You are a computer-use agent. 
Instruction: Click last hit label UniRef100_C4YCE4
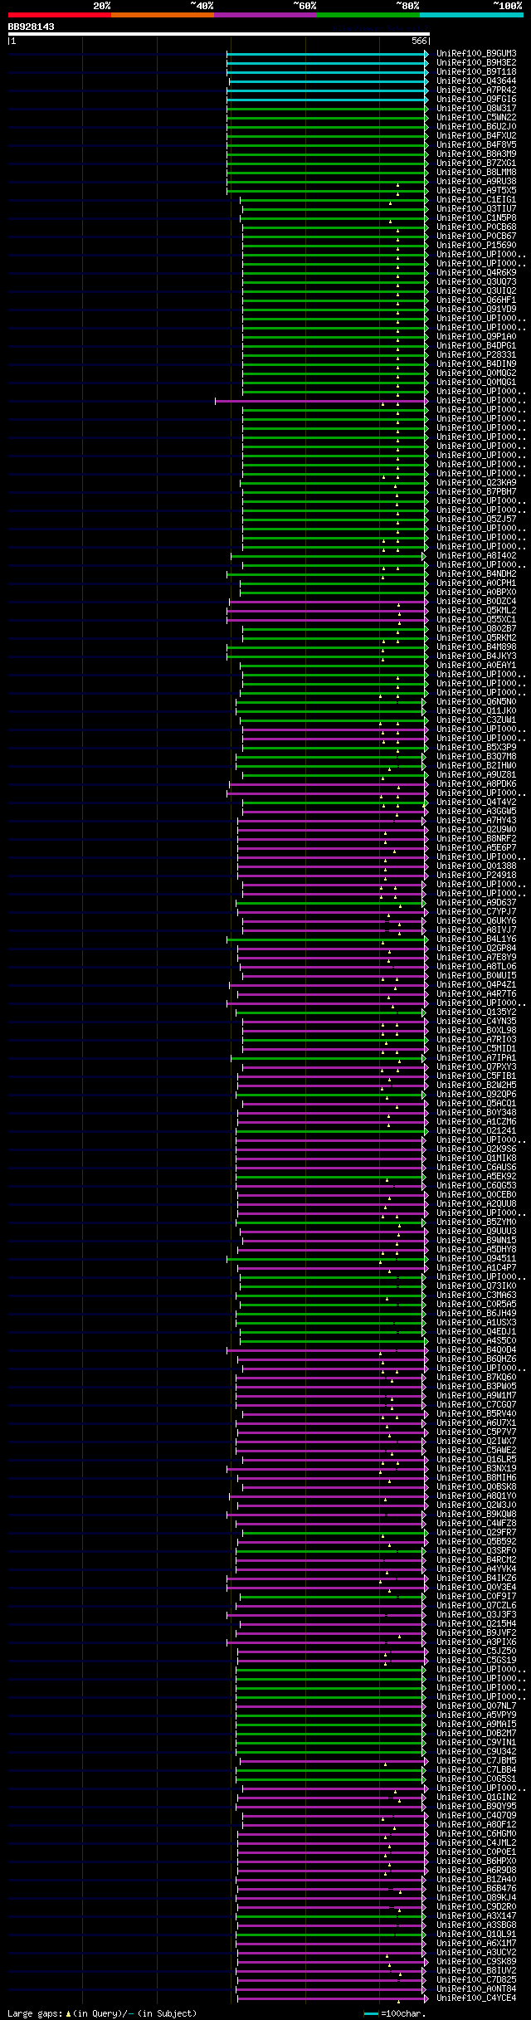(x=476, y=1998)
